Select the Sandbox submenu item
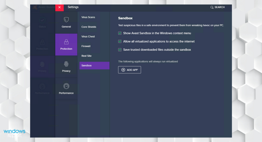This screenshot has width=262, height=142. 94,66
